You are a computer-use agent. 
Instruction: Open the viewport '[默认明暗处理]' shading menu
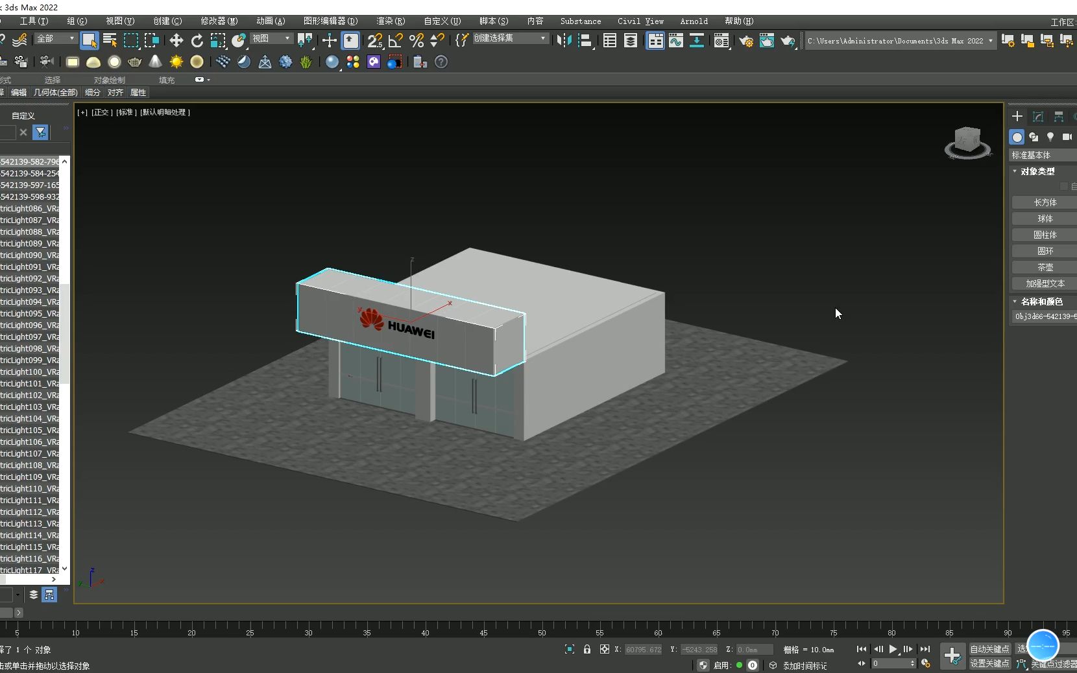(x=165, y=112)
